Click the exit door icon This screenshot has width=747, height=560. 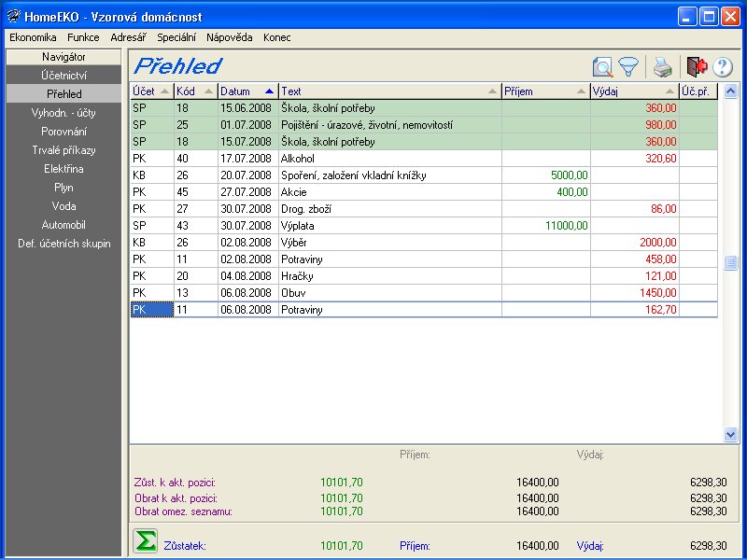pos(696,67)
